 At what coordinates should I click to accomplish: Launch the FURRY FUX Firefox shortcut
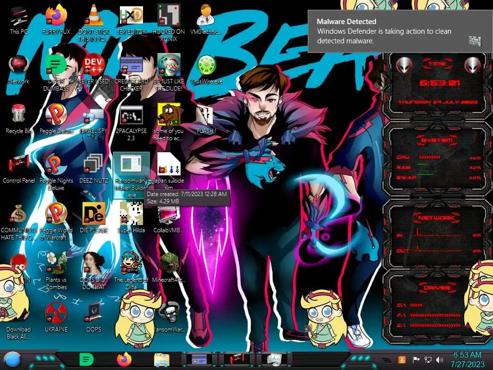[56, 18]
